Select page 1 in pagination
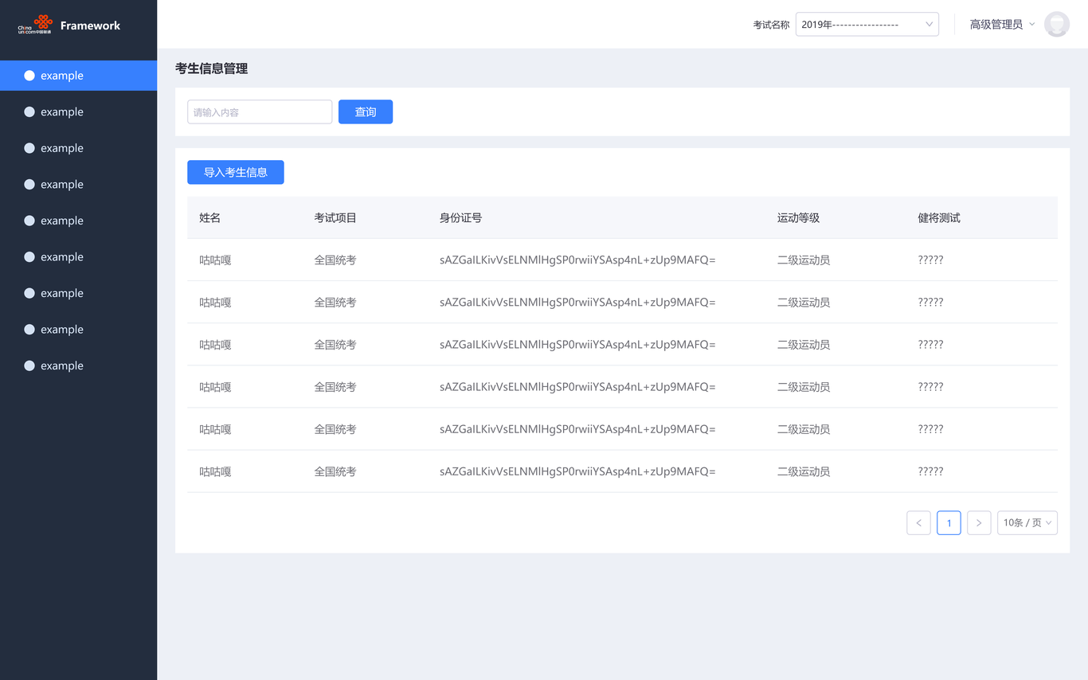The height and width of the screenshot is (680, 1088). coord(949,523)
